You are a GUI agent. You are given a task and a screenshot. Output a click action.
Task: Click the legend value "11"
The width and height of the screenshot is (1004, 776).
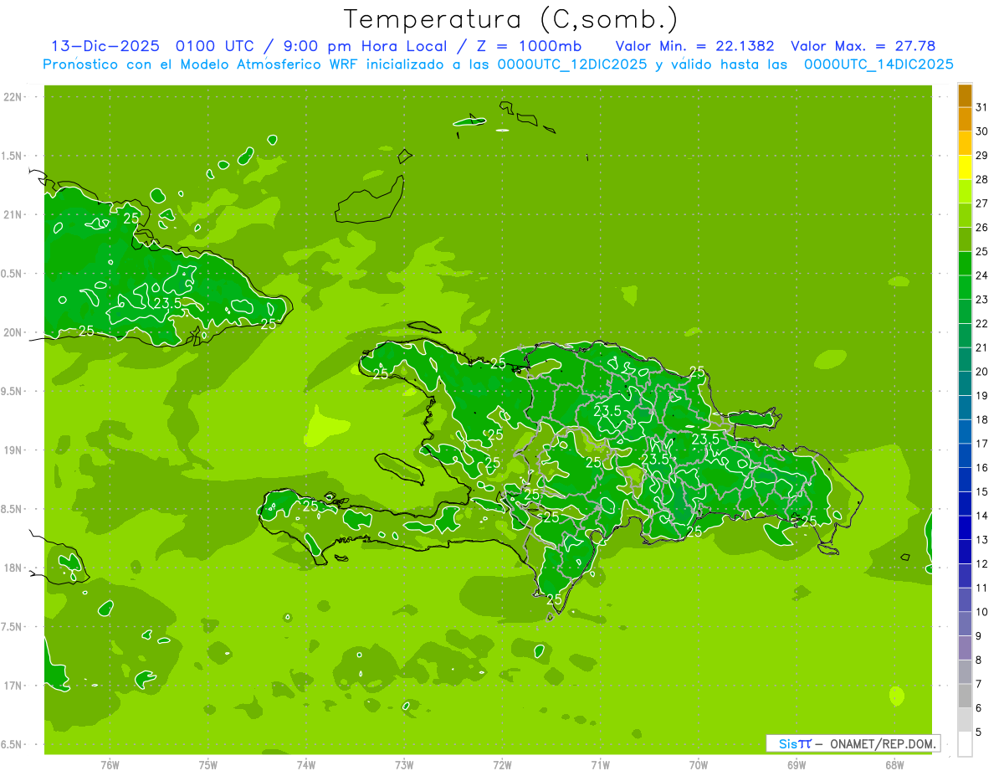click(x=981, y=588)
